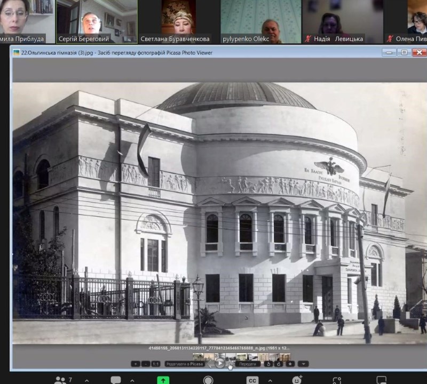The width and height of the screenshot is (427, 384).
Task: Open the Zoom apps icon
Action: [x=337, y=380]
